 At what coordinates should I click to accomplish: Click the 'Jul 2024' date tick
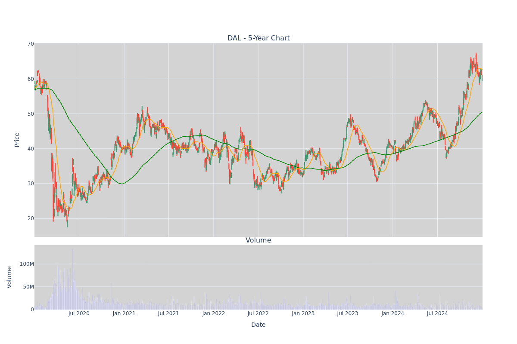click(437, 313)
